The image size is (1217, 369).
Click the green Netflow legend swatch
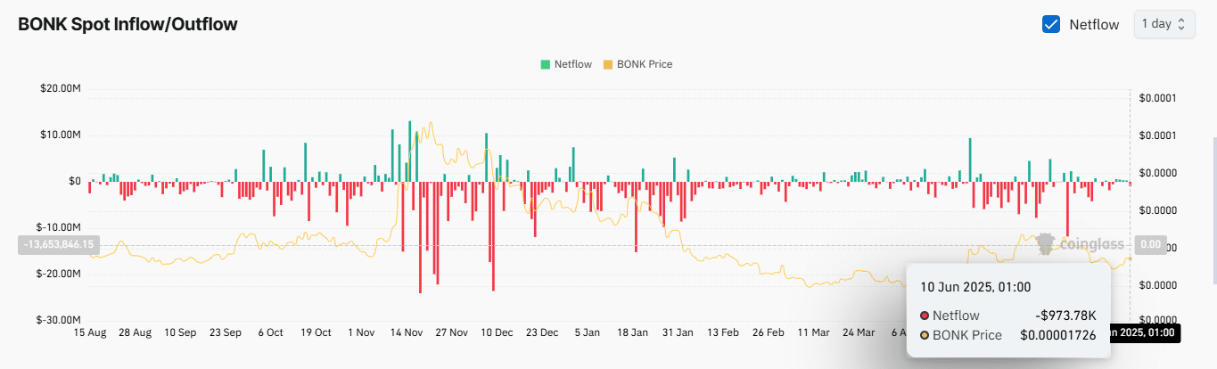tap(545, 64)
